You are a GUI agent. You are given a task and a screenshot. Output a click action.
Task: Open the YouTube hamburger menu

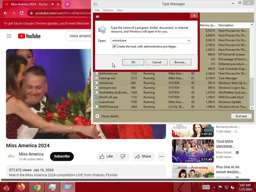pos(9,36)
